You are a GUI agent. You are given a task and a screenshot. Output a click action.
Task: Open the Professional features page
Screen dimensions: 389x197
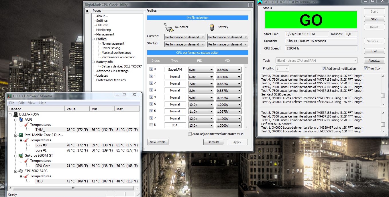(111, 80)
